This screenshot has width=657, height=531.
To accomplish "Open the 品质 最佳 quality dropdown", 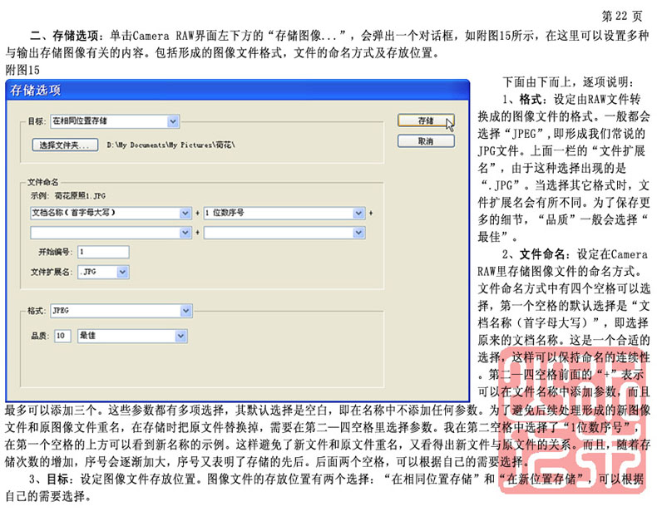I will click(x=132, y=336).
